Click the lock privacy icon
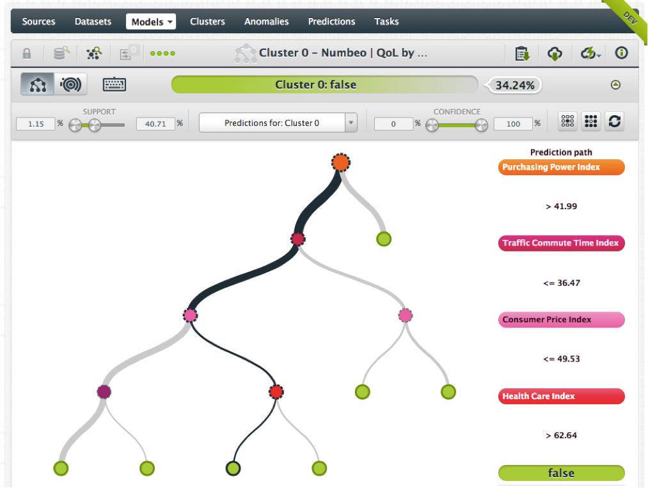This screenshot has width=648, height=488. (x=27, y=54)
